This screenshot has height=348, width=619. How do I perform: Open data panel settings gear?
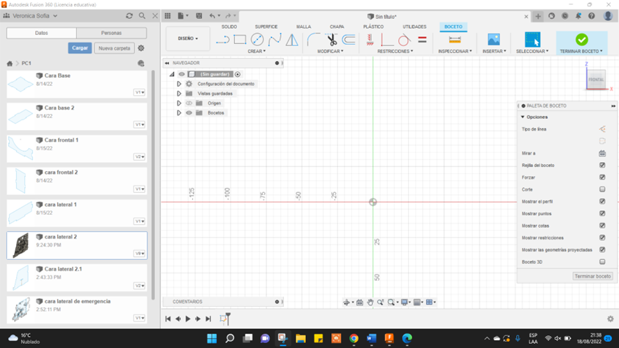[x=141, y=48]
